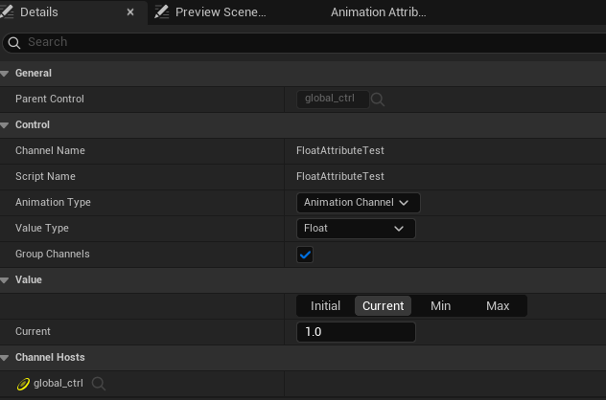Viewport: 606px width, 400px height.
Task: Select the Max value option
Action: pyautogui.click(x=498, y=306)
